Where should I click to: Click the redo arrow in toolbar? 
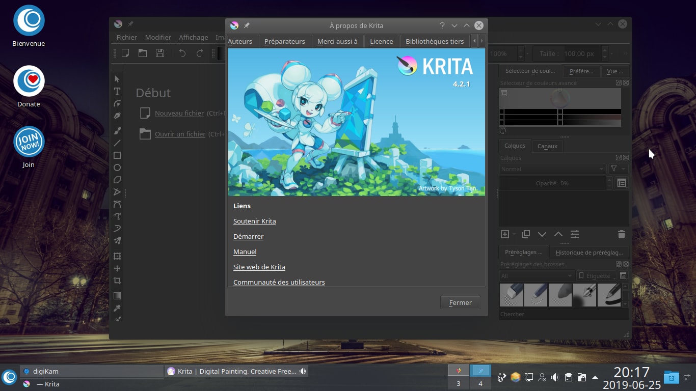(200, 53)
